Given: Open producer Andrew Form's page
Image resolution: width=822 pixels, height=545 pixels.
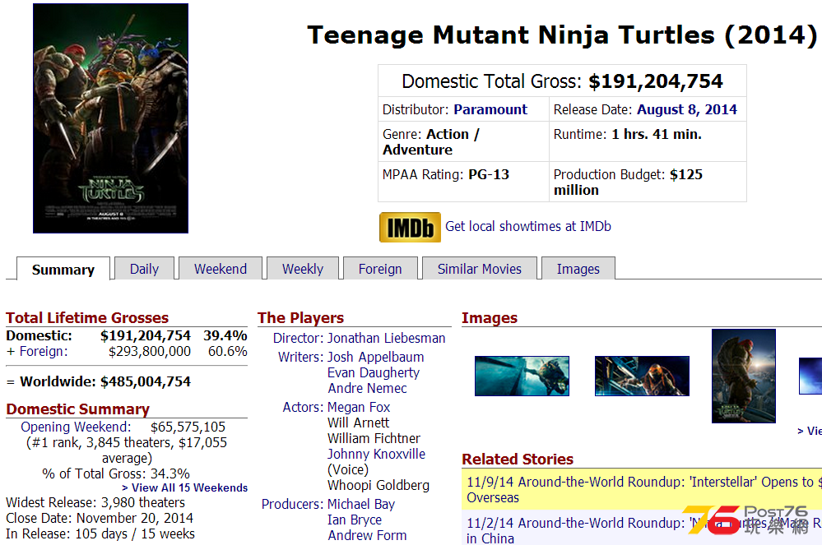Looking at the screenshot, I should 367,536.
